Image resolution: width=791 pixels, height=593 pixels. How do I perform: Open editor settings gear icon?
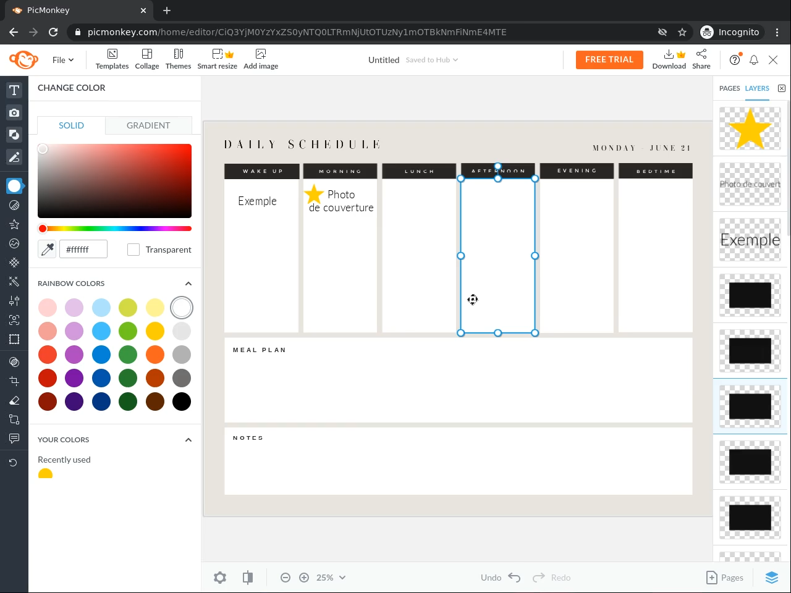tap(220, 578)
